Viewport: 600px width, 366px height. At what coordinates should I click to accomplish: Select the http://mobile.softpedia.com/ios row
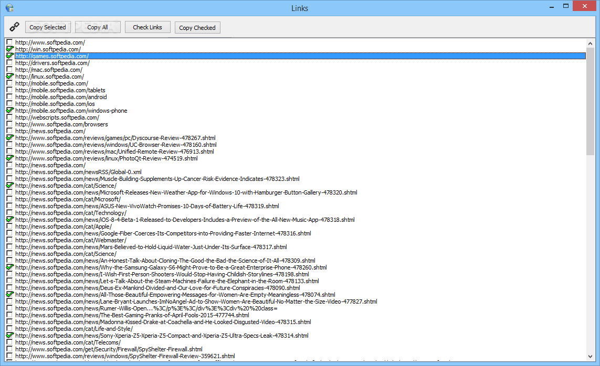55,104
